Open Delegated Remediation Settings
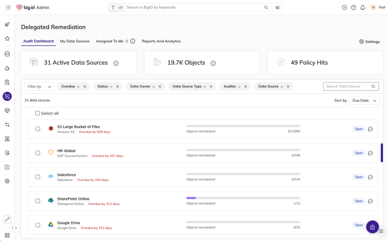388x241 pixels. (x=369, y=42)
